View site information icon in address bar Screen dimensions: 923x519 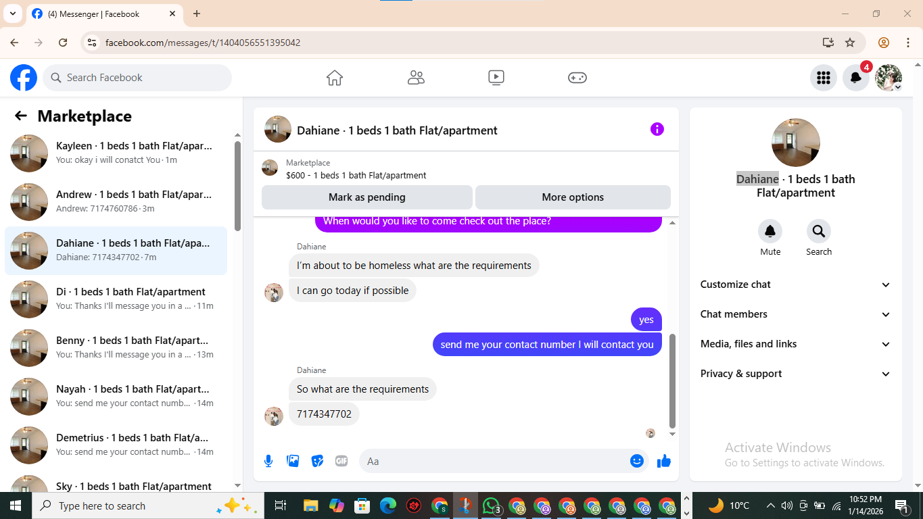pyautogui.click(x=92, y=43)
